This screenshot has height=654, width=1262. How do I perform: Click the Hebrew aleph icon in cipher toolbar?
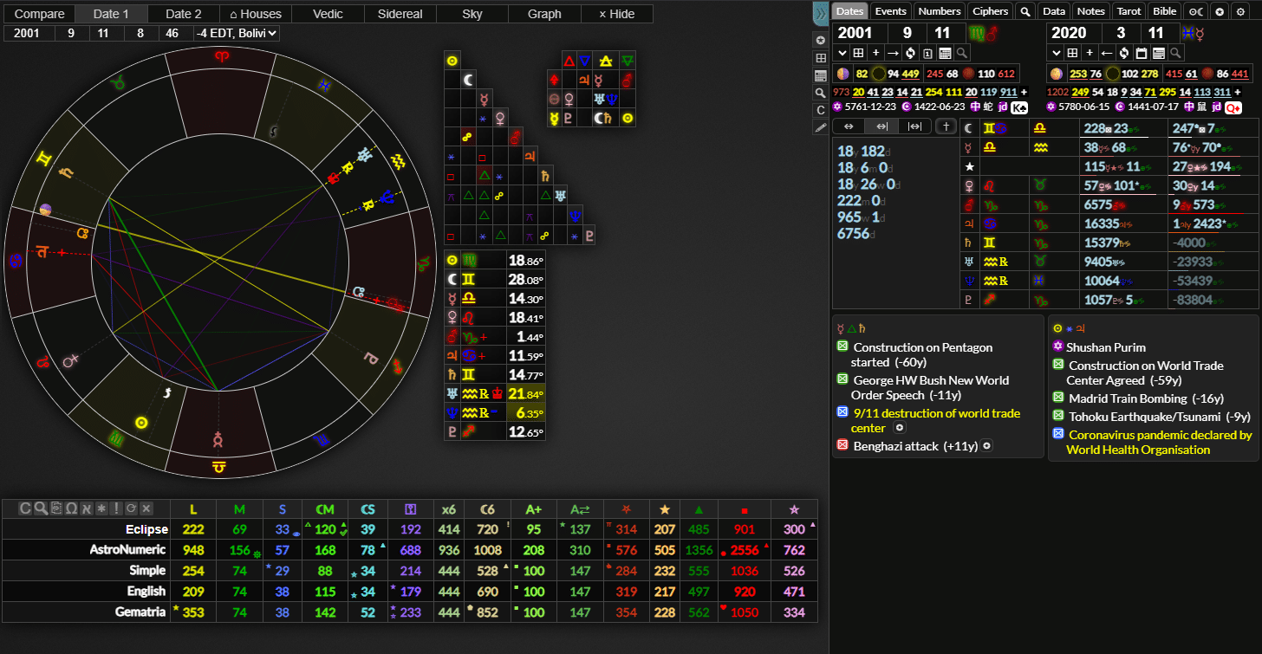tap(86, 508)
